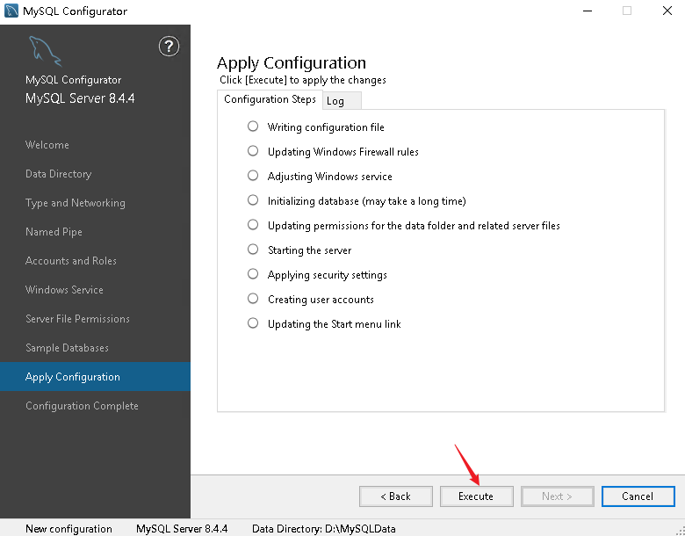
Task: Switch to the Log tab
Action: [342, 101]
